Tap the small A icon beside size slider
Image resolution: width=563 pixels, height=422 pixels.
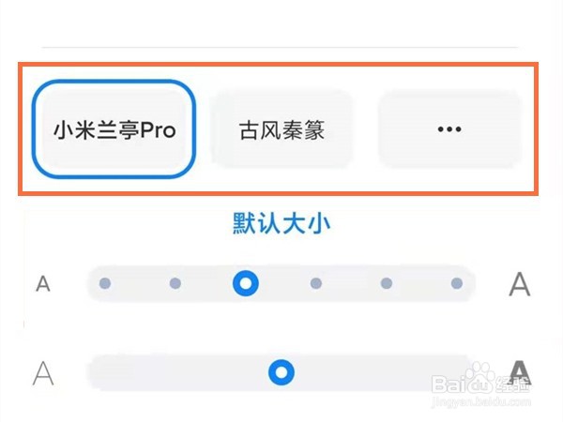(43, 284)
